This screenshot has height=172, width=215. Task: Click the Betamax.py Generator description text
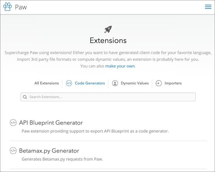[62, 159]
